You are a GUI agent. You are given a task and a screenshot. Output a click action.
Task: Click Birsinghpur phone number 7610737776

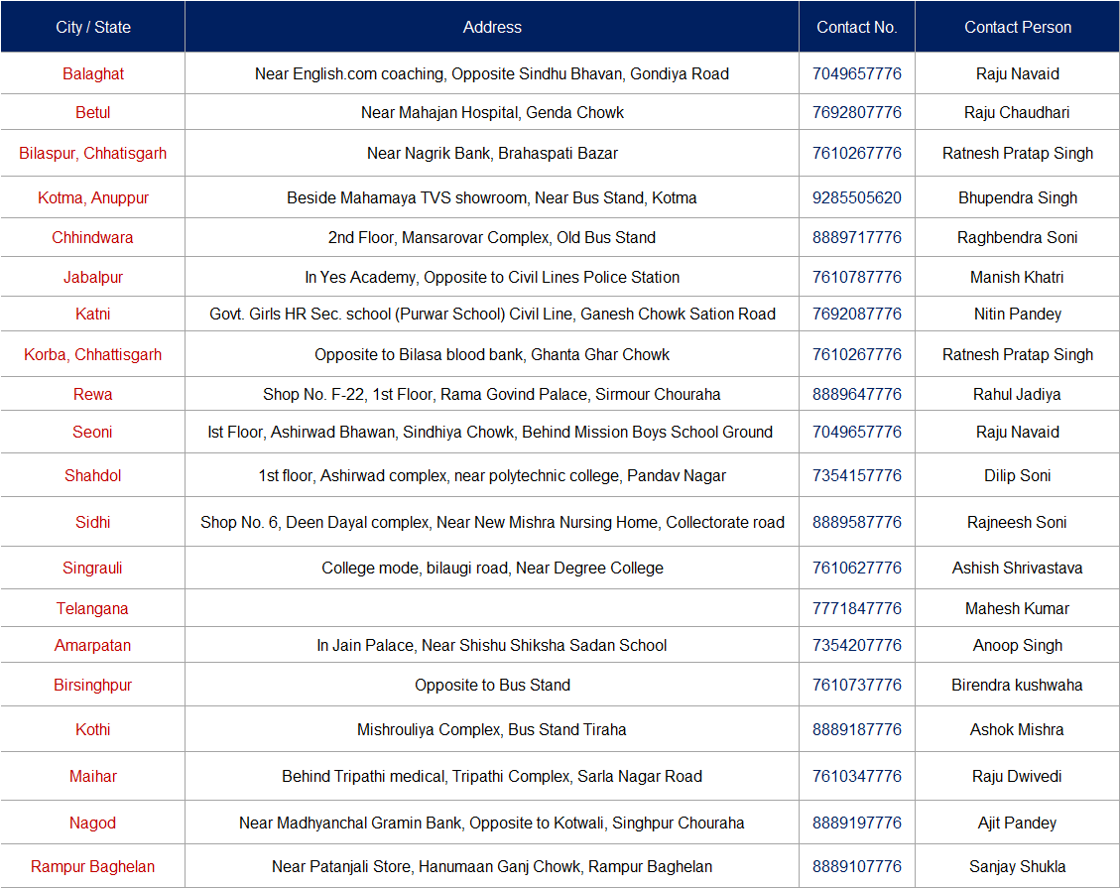click(x=856, y=686)
